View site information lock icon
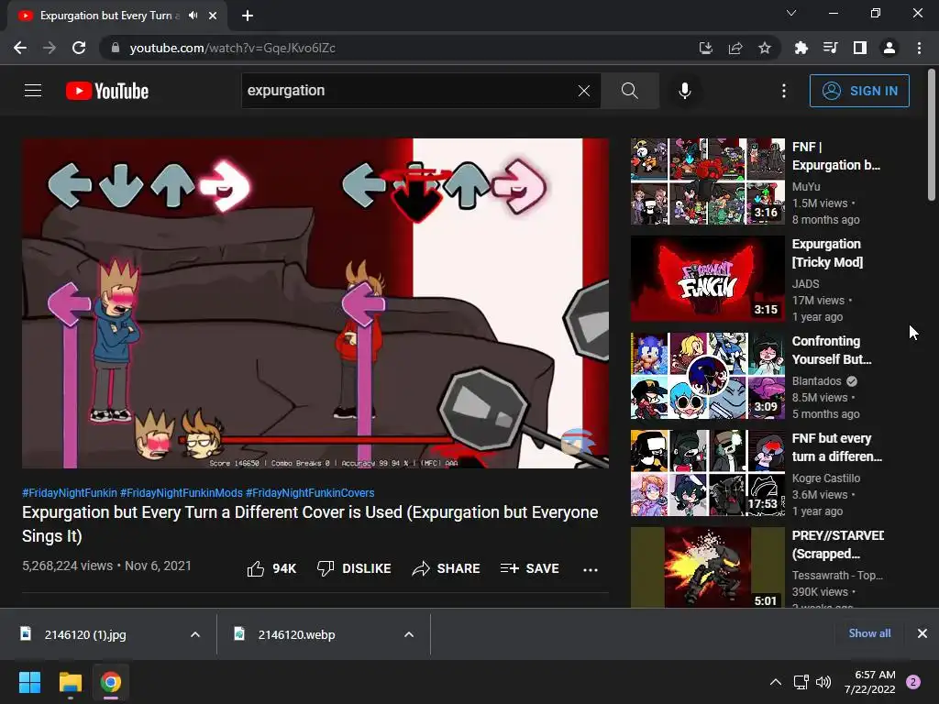This screenshot has height=704, width=939. (116, 48)
